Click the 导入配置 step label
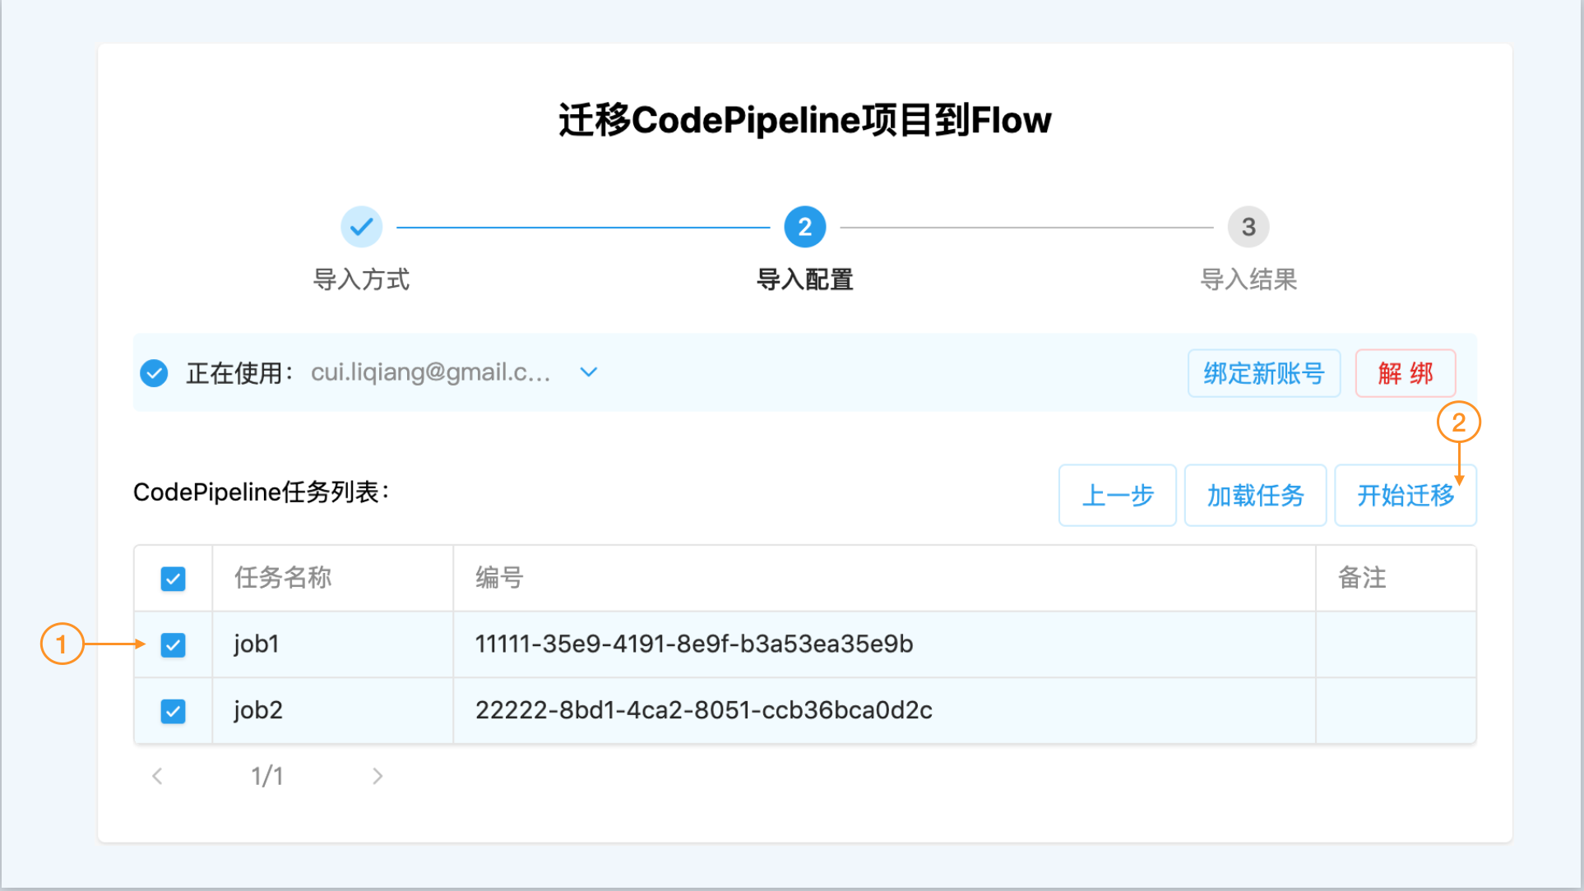This screenshot has height=891, width=1584. pyautogui.click(x=804, y=279)
